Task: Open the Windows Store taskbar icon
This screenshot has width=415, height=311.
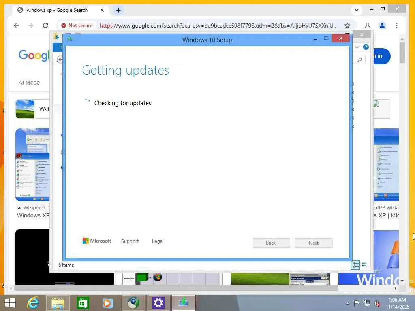Action: point(83,303)
